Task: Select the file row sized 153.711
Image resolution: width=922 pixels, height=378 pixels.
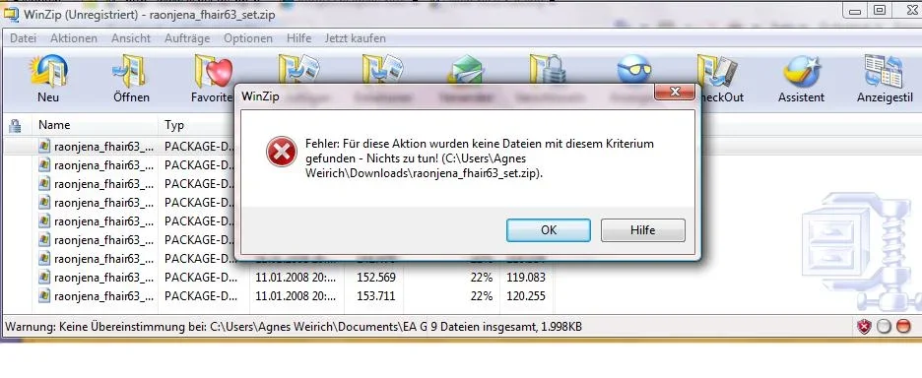Action: [280, 295]
